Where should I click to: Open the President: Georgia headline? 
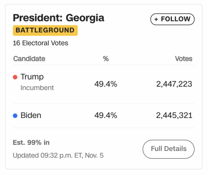point(58,18)
